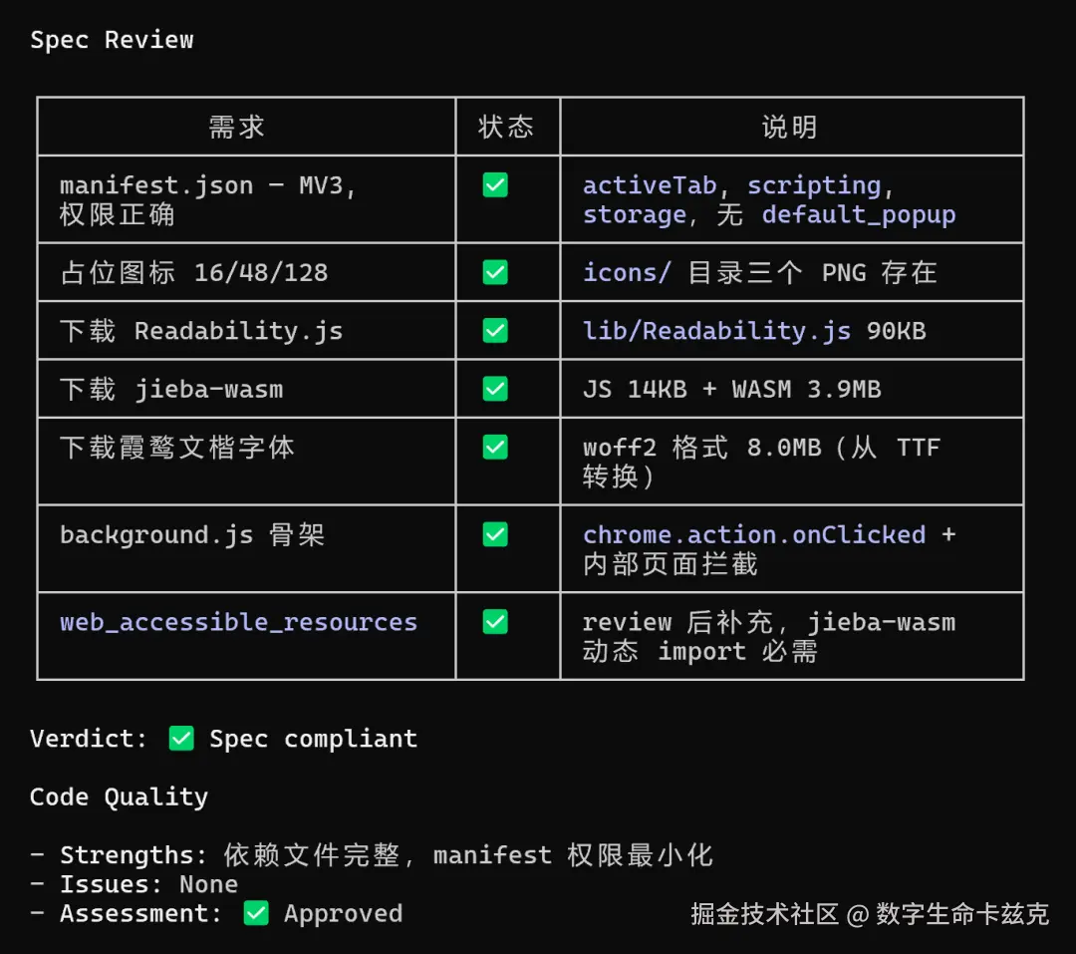Click the web_accessible_resources row checkmark
The image size is (1076, 954).
tap(495, 622)
